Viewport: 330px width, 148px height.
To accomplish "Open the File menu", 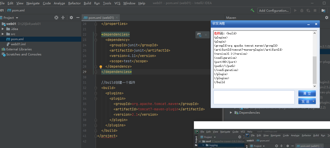I will [x=2, y=3].
